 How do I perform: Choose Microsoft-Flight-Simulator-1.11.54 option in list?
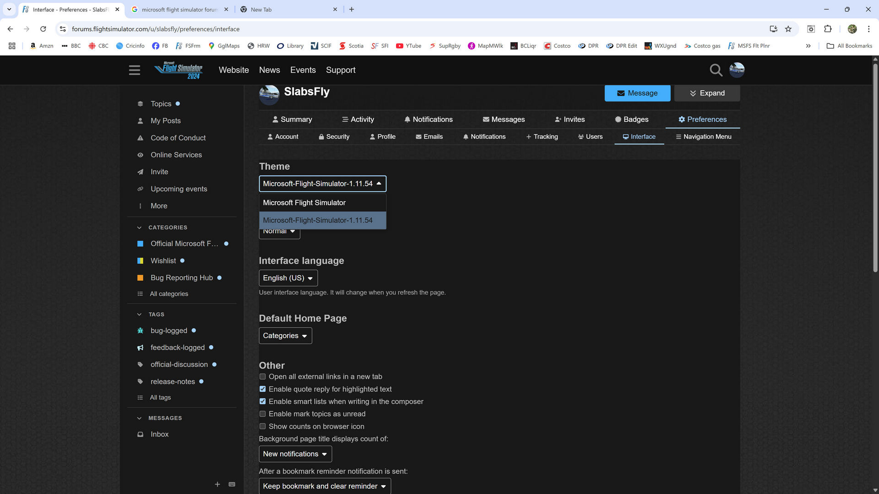pos(322,220)
